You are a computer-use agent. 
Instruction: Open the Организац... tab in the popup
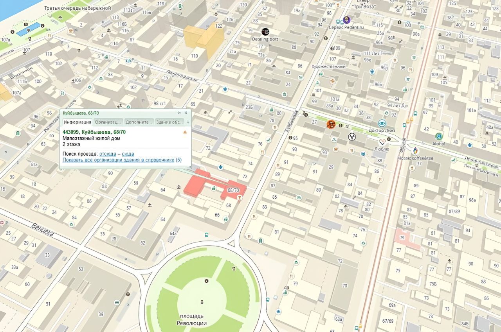click(108, 122)
